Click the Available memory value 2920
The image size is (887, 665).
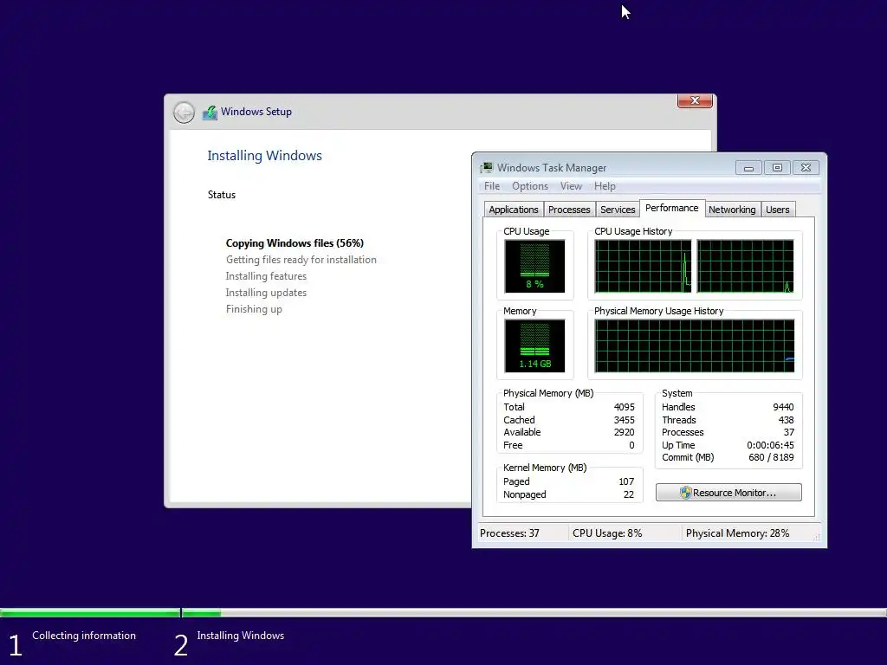coord(624,432)
